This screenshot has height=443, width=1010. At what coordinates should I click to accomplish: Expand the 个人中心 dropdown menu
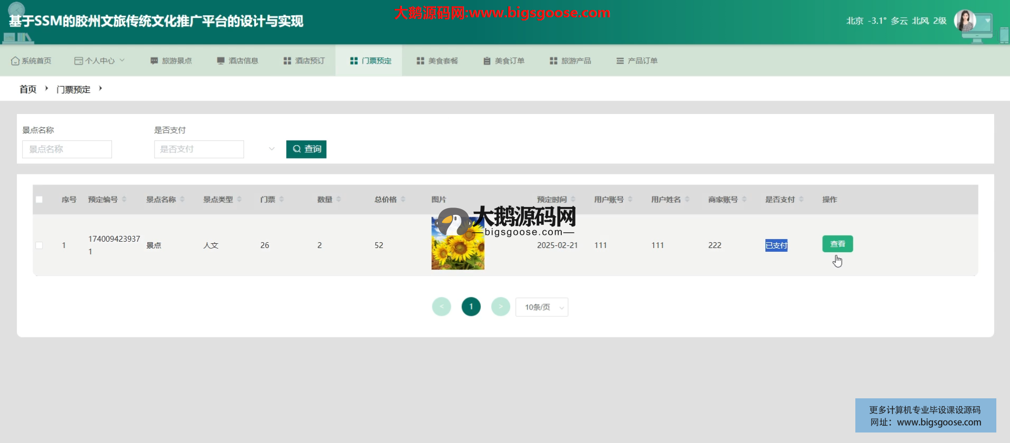[100, 61]
